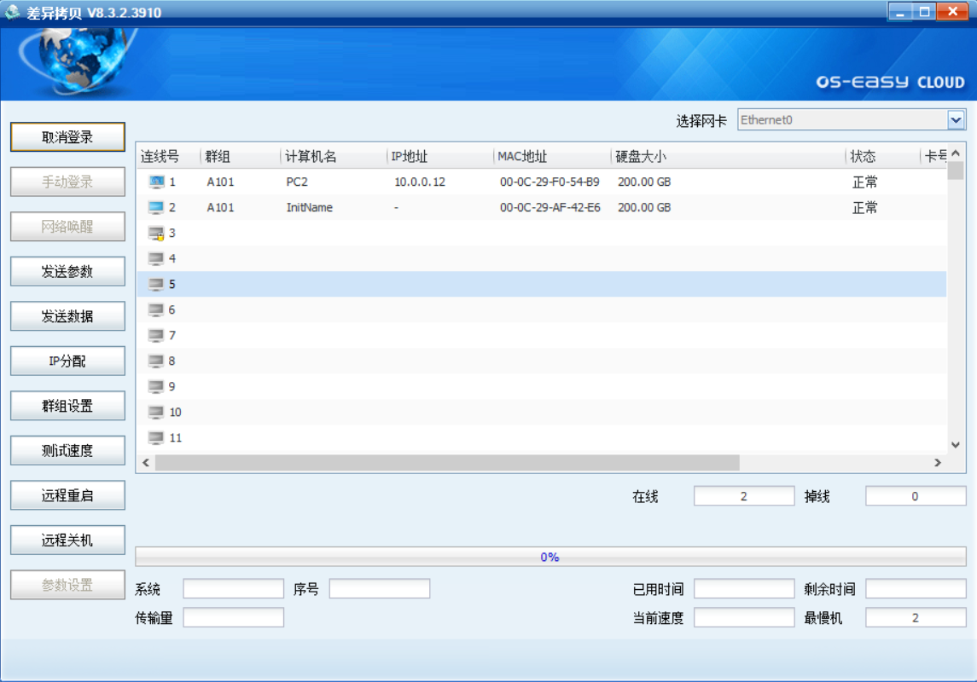Click the monitor icon for connection 2
Viewport: 977px width, 682px height.
[156, 207]
